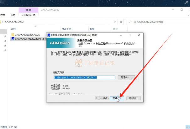Maximize the Explorer window

click(182, 10)
